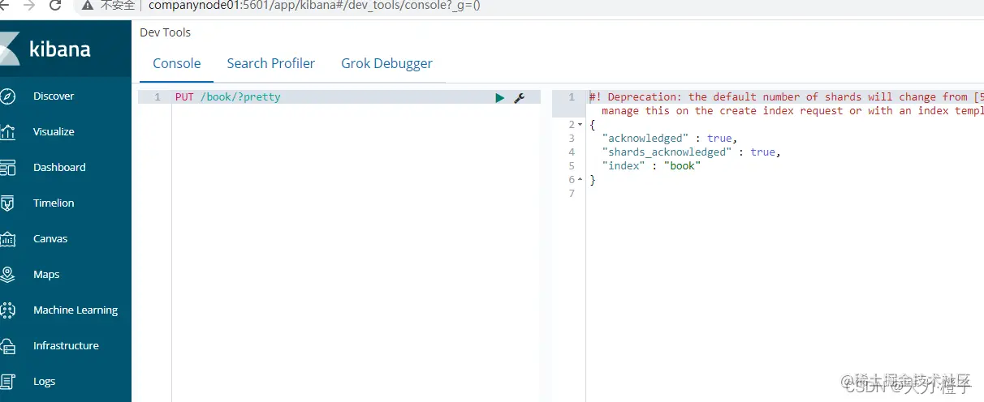The width and height of the screenshot is (984, 402).
Task: Open the Logs icon in sidebar
Action: (x=8, y=381)
